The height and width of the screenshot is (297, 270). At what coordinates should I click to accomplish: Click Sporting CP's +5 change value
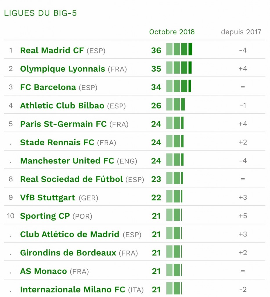[x=243, y=216]
